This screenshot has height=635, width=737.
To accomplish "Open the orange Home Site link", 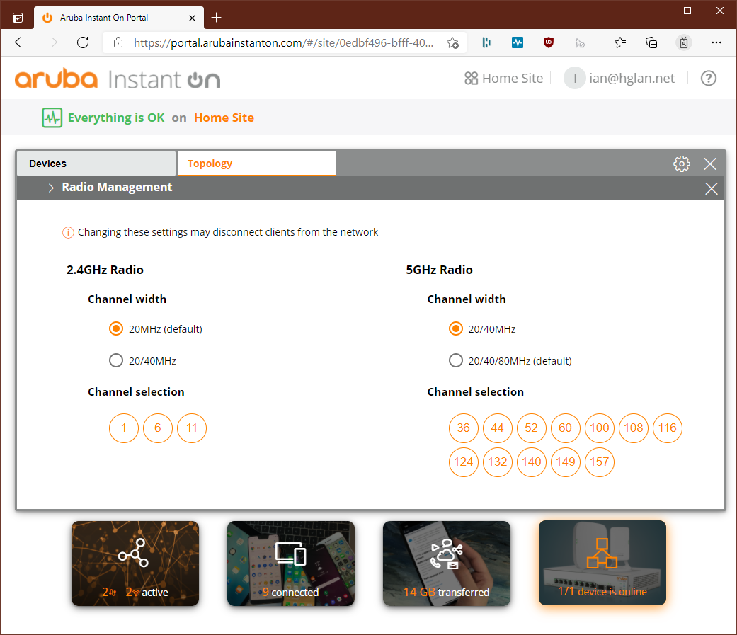I will coord(224,118).
